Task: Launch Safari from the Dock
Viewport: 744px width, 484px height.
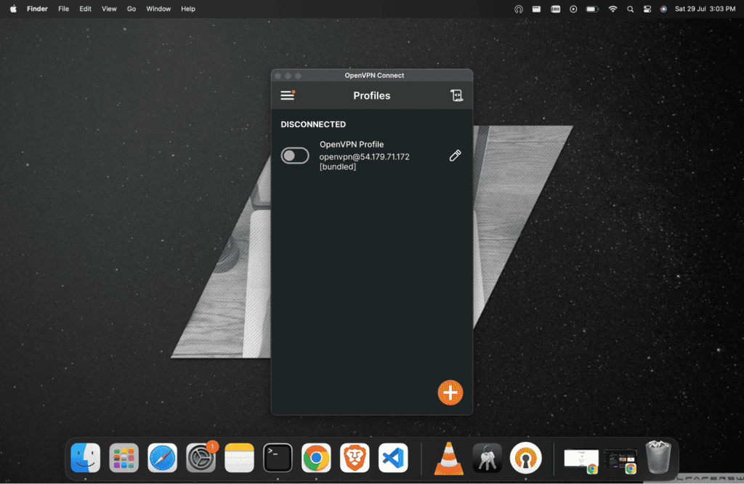Action: tap(162, 458)
